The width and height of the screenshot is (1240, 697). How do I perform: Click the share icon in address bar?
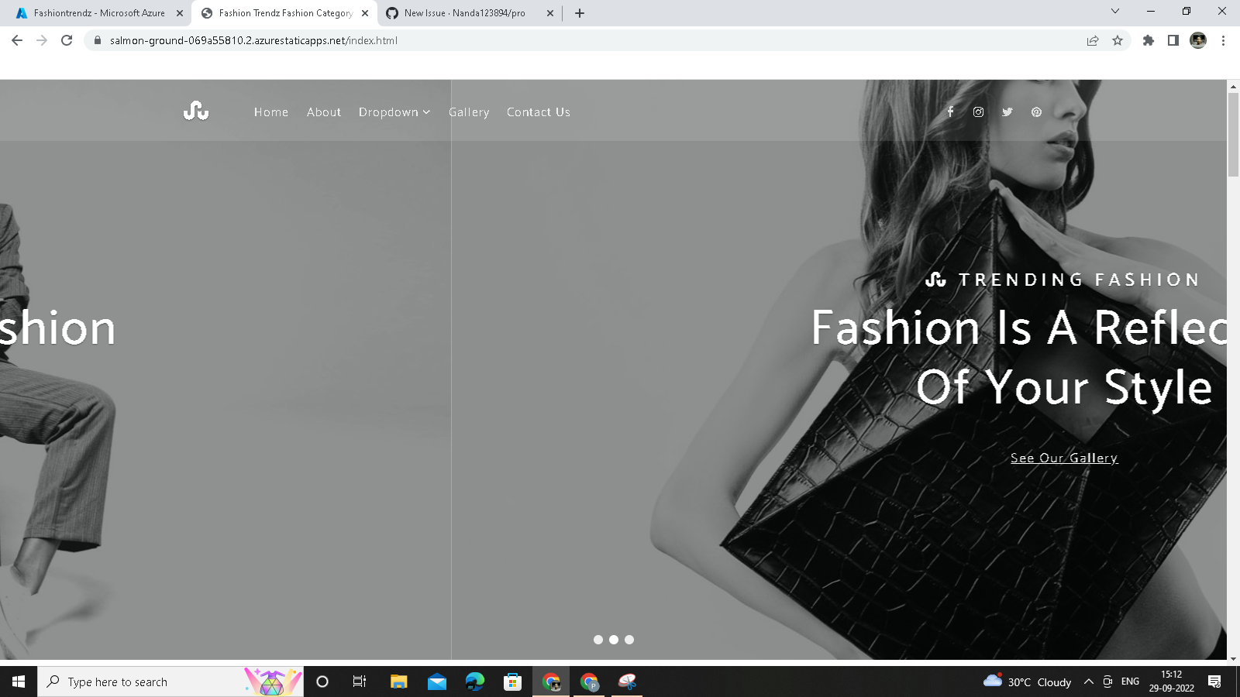tap(1093, 40)
